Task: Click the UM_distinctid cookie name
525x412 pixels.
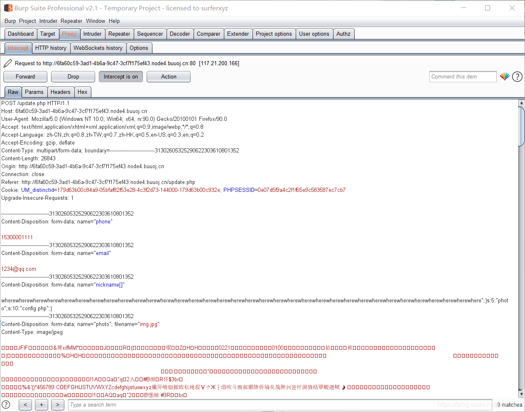Action: 38,190
